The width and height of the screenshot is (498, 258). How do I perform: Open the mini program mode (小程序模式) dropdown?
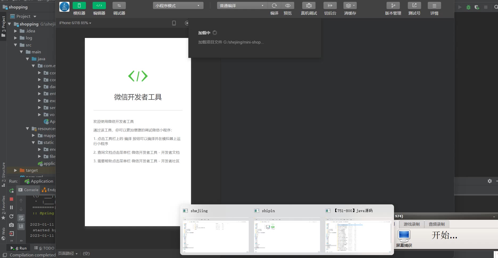click(178, 6)
